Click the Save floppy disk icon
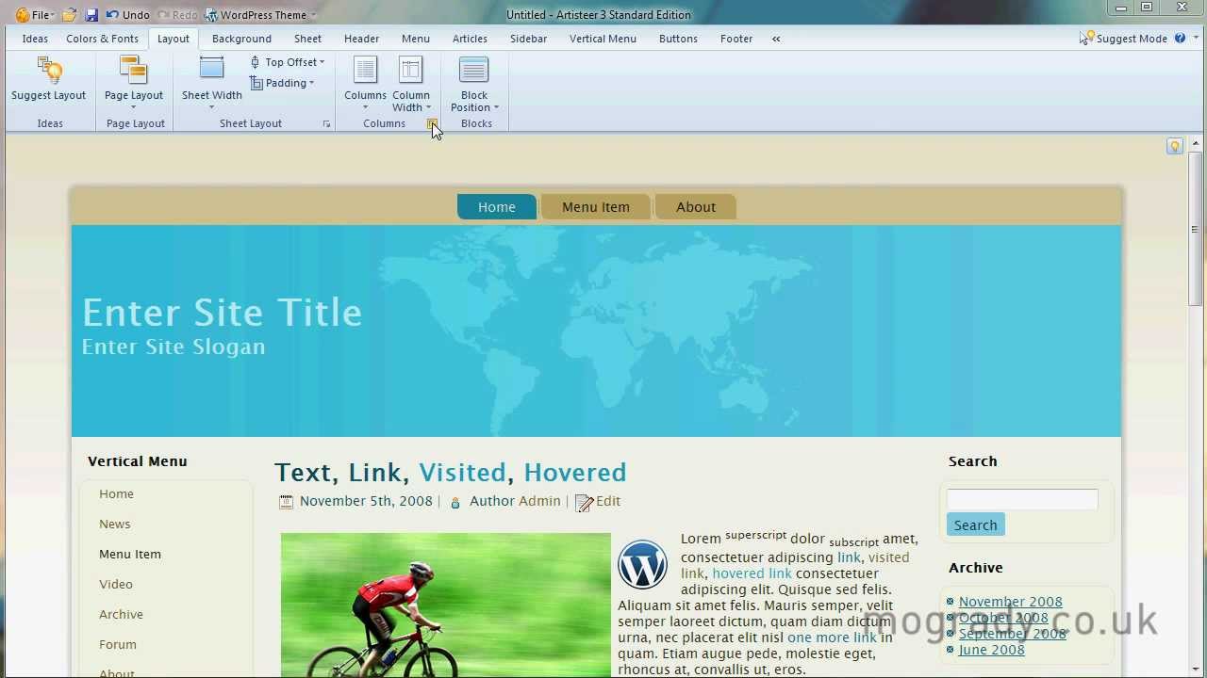Screen dimensions: 1207x678 91,15
